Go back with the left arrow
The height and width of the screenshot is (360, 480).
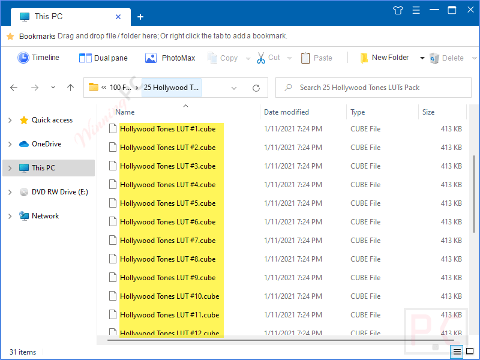14,88
